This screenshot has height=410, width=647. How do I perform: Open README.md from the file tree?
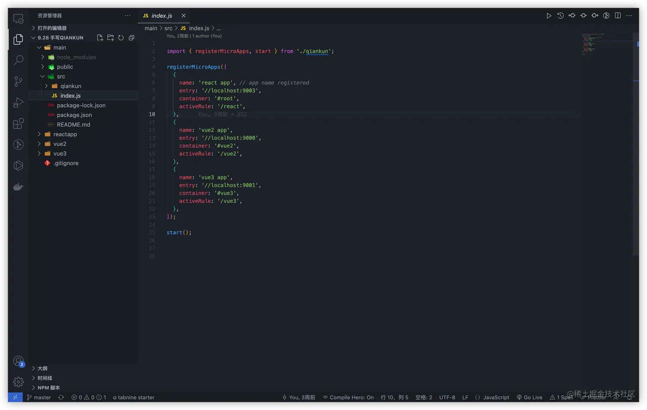coord(83,124)
